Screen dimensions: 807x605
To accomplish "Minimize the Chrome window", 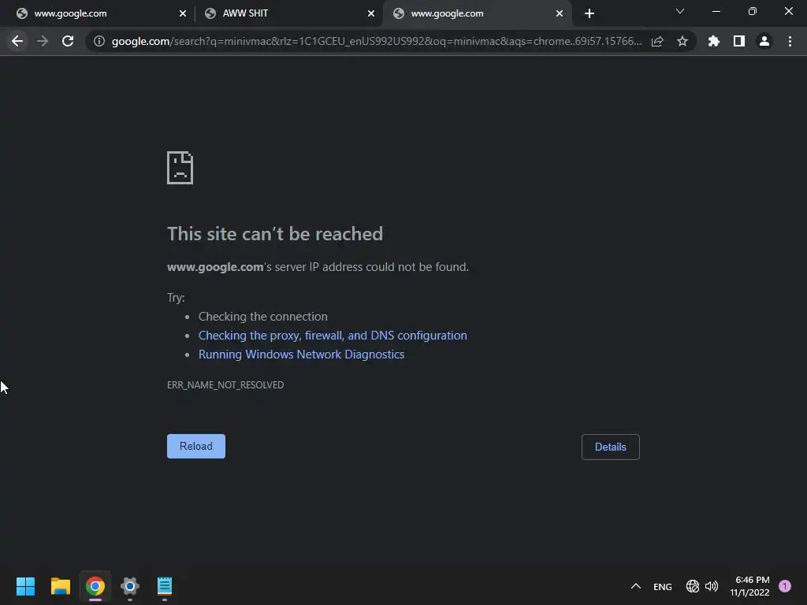I will [716, 11].
